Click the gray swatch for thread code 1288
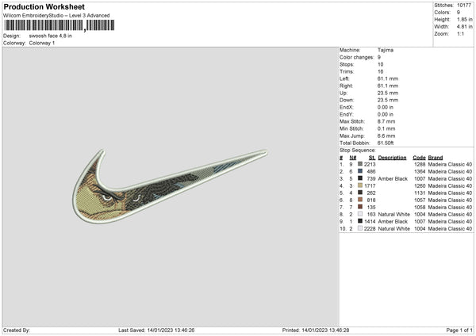476x336 pixels. (360, 164)
